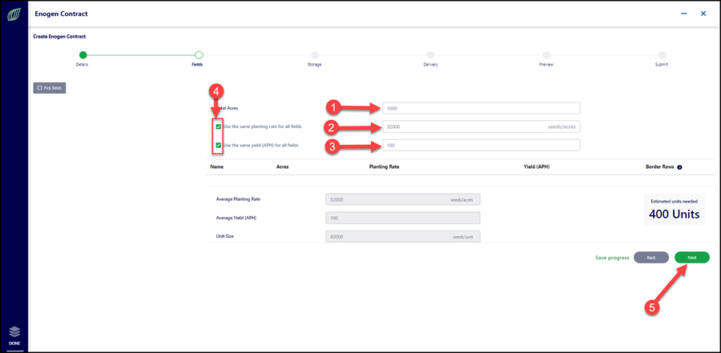Open the Delivery step

coord(430,55)
